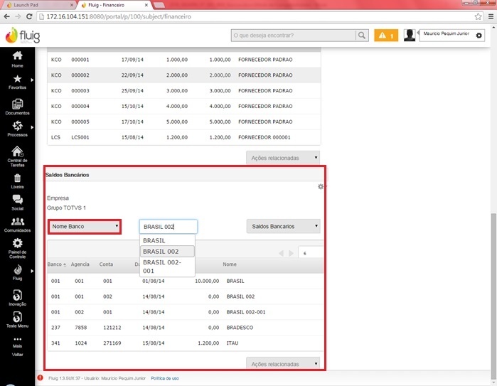Viewport: 497px width, 386px height.
Task: Click the bank name search field
Action: point(169,227)
